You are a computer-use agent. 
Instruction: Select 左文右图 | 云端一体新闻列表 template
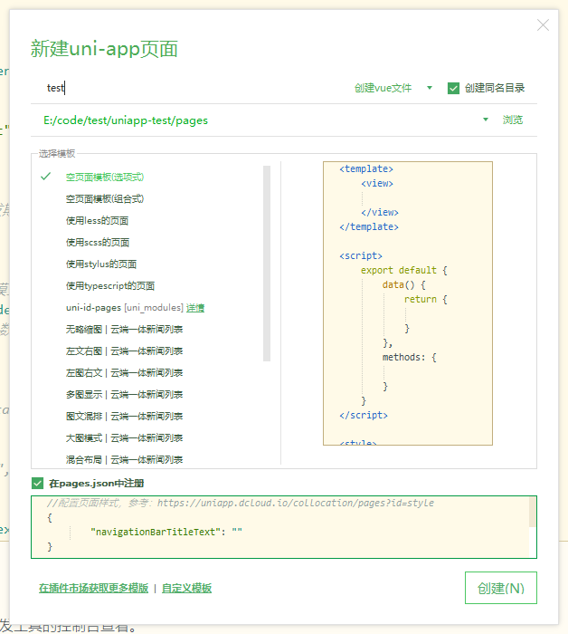coord(124,351)
